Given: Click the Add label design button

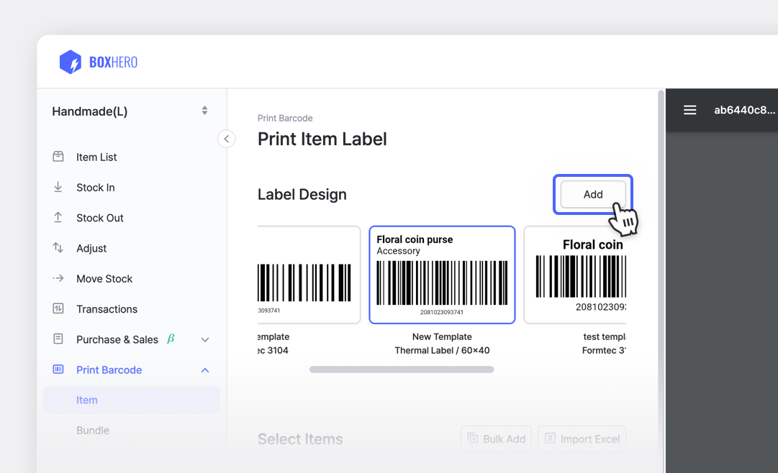Looking at the screenshot, I should coord(592,194).
